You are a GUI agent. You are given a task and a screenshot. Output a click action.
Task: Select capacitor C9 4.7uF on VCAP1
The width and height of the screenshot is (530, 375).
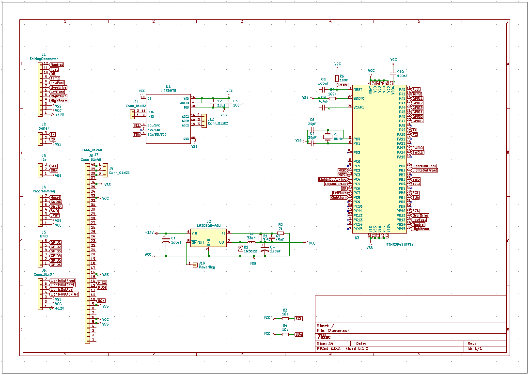click(x=324, y=108)
